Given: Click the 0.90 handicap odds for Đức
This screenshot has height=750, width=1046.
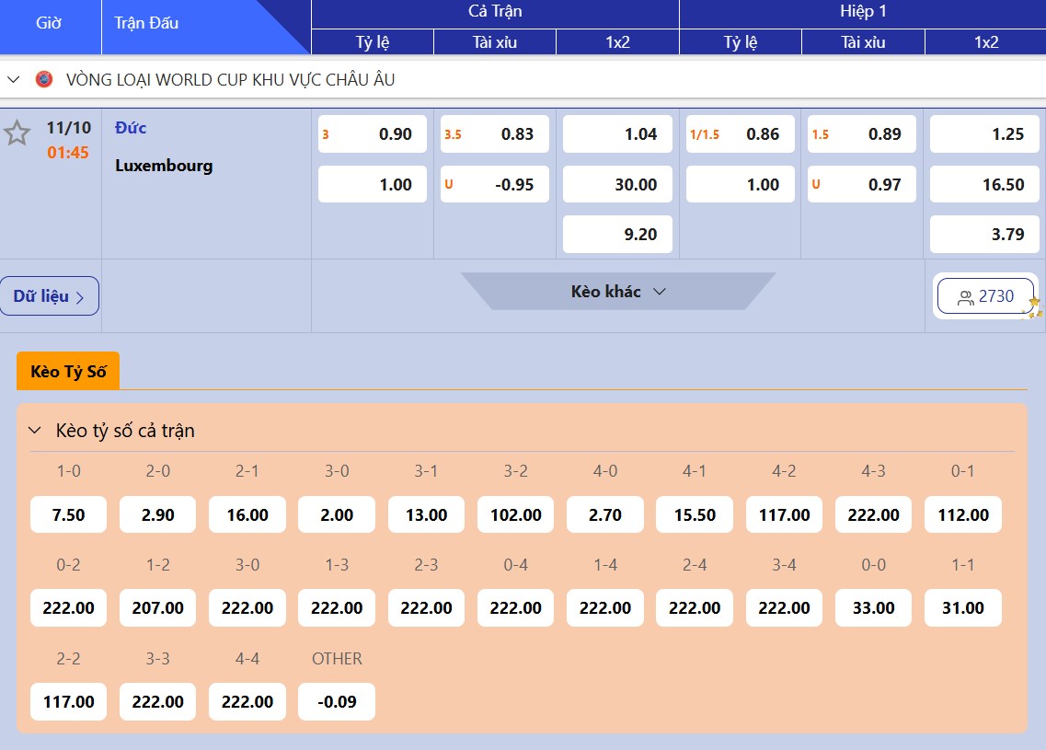Looking at the screenshot, I should click(372, 133).
